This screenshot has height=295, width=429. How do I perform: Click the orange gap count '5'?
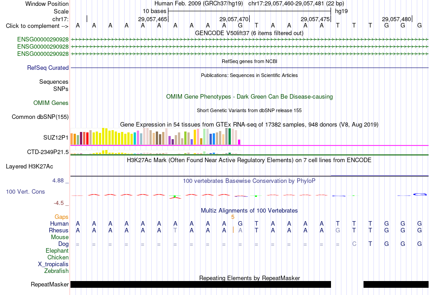233,217
